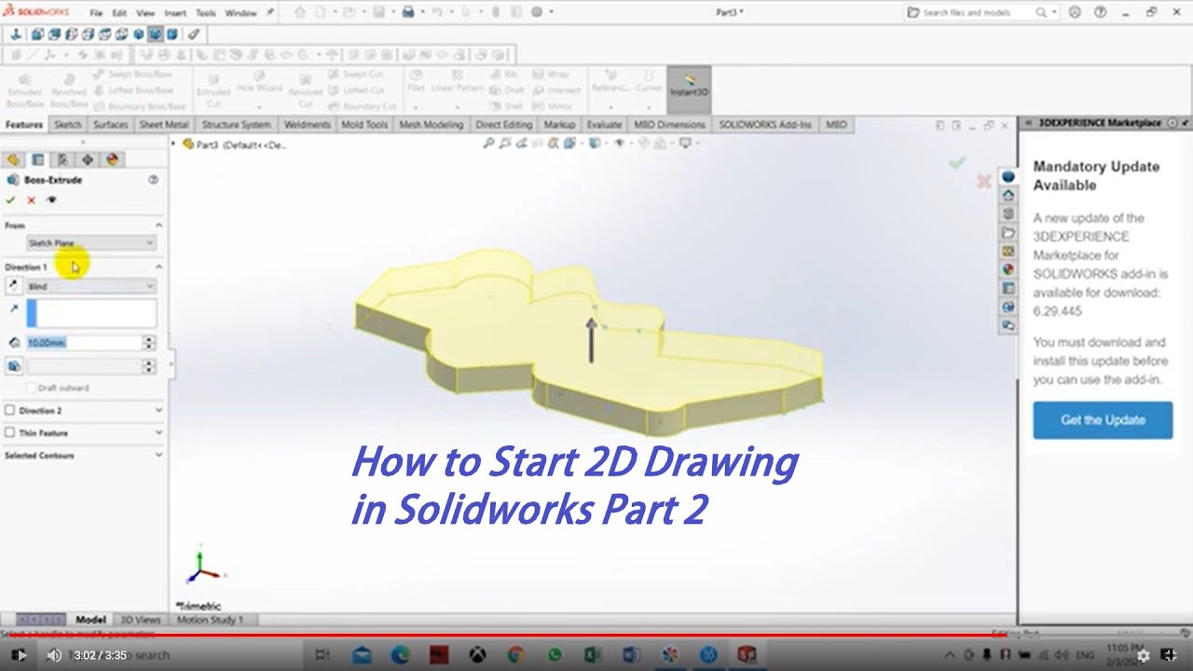1193x671 pixels.
Task: Switch to the Sketch tab
Action: (x=68, y=124)
